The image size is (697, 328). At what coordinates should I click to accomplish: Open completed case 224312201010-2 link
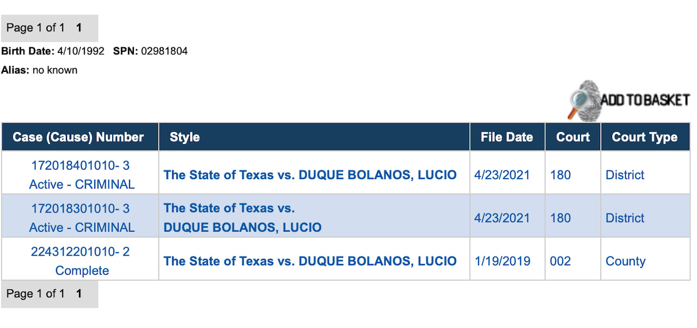coord(80,252)
